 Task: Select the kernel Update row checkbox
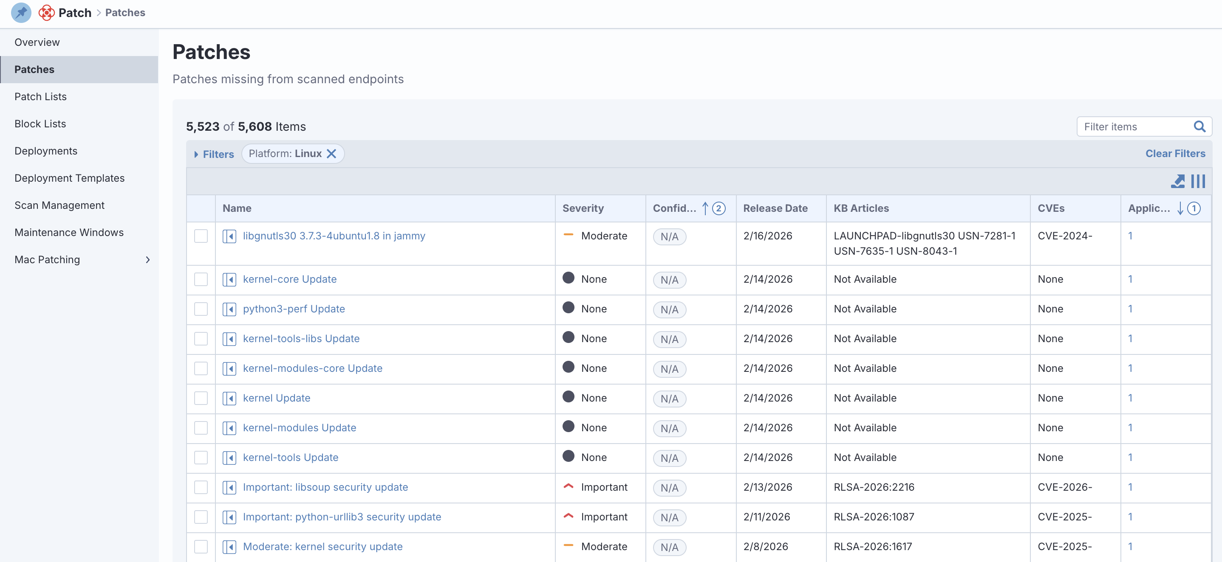(201, 398)
